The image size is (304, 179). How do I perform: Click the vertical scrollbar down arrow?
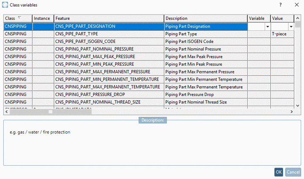coord(298,106)
